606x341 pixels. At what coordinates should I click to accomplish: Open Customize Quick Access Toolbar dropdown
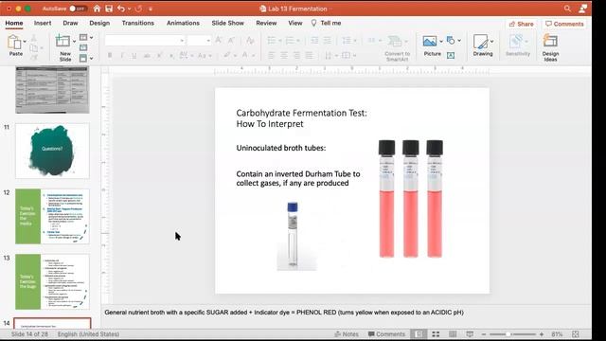click(x=151, y=9)
